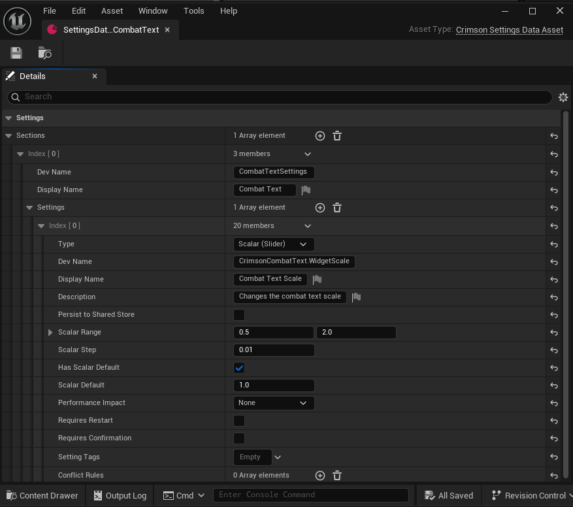The image size is (573, 507).
Task: Click the Scalar Step 0.01 field
Action: pos(274,350)
